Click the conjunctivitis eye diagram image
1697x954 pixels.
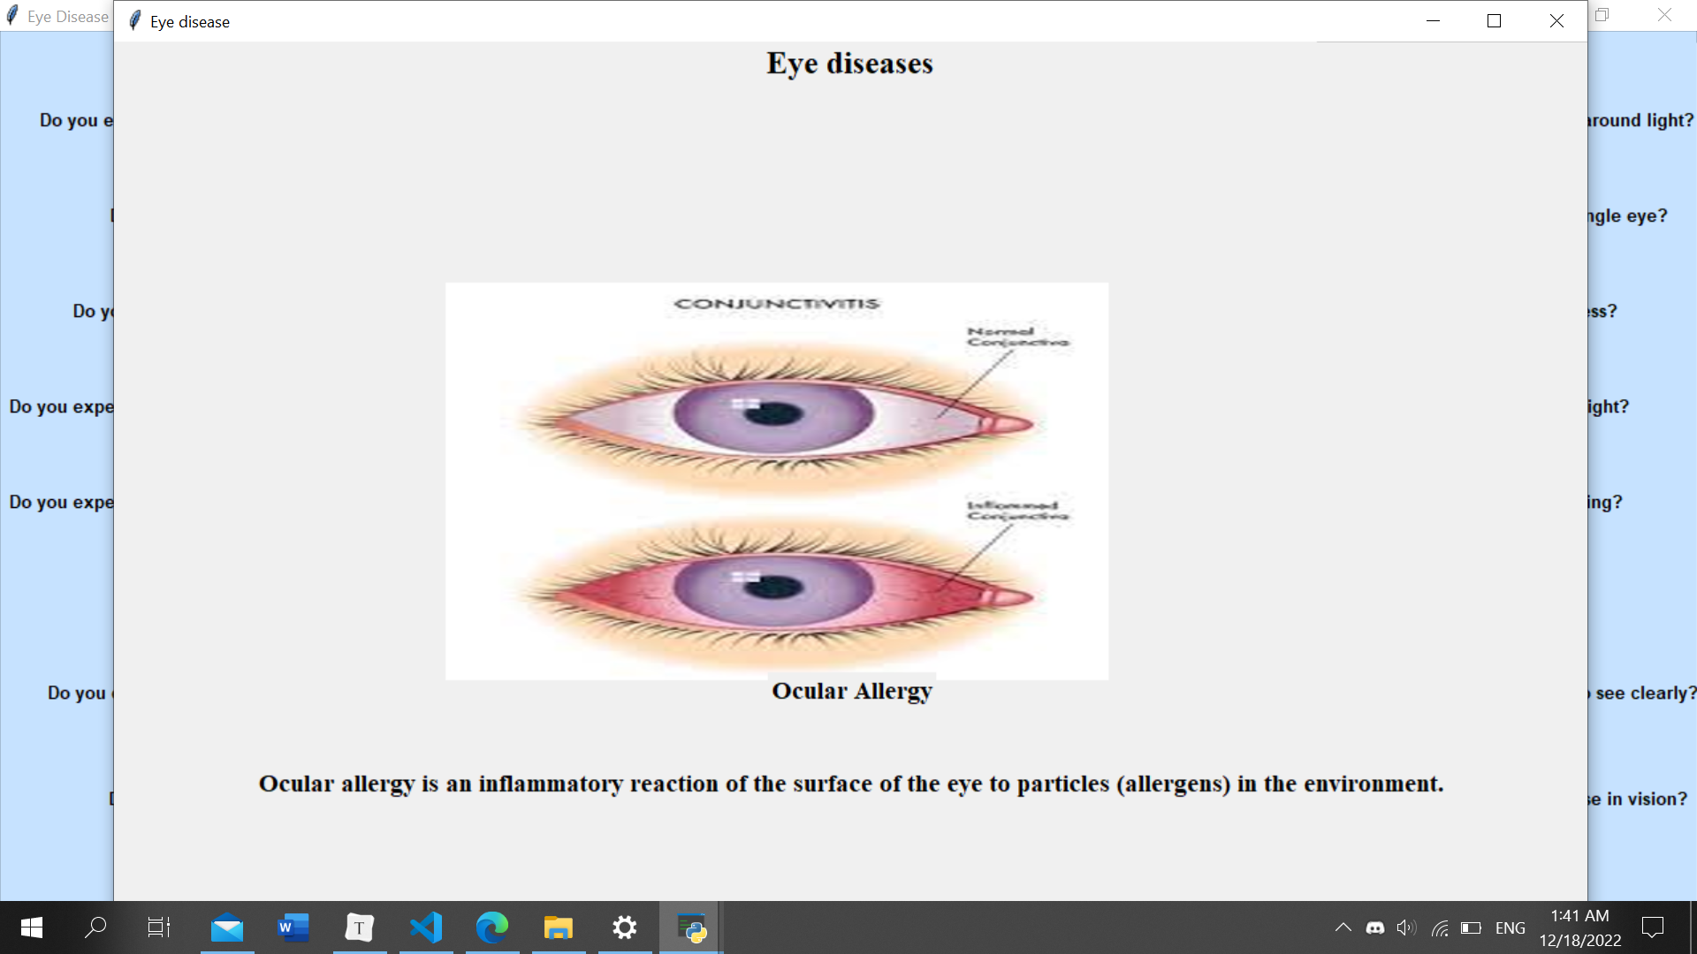tap(776, 481)
